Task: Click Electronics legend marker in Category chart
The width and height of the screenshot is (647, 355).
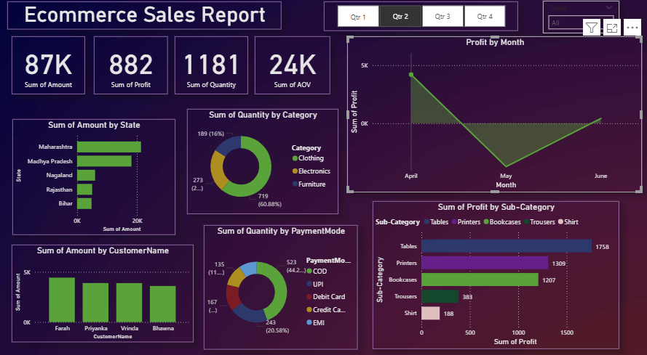Action: click(x=295, y=171)
